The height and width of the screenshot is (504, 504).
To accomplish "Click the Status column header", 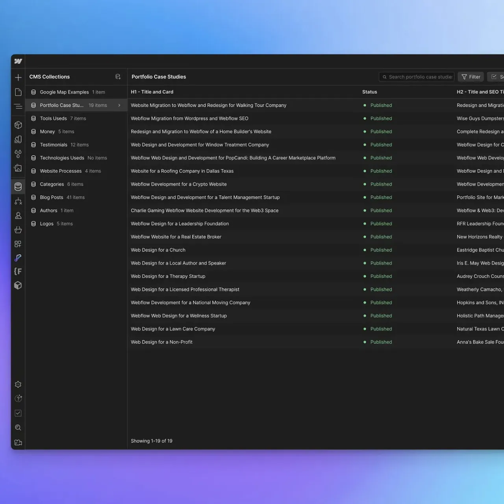I will point(369,92).
